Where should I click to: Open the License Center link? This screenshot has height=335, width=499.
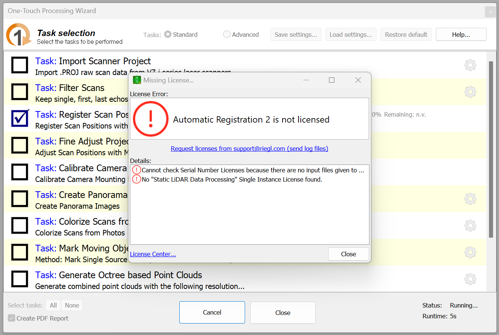tap(153, 254)
